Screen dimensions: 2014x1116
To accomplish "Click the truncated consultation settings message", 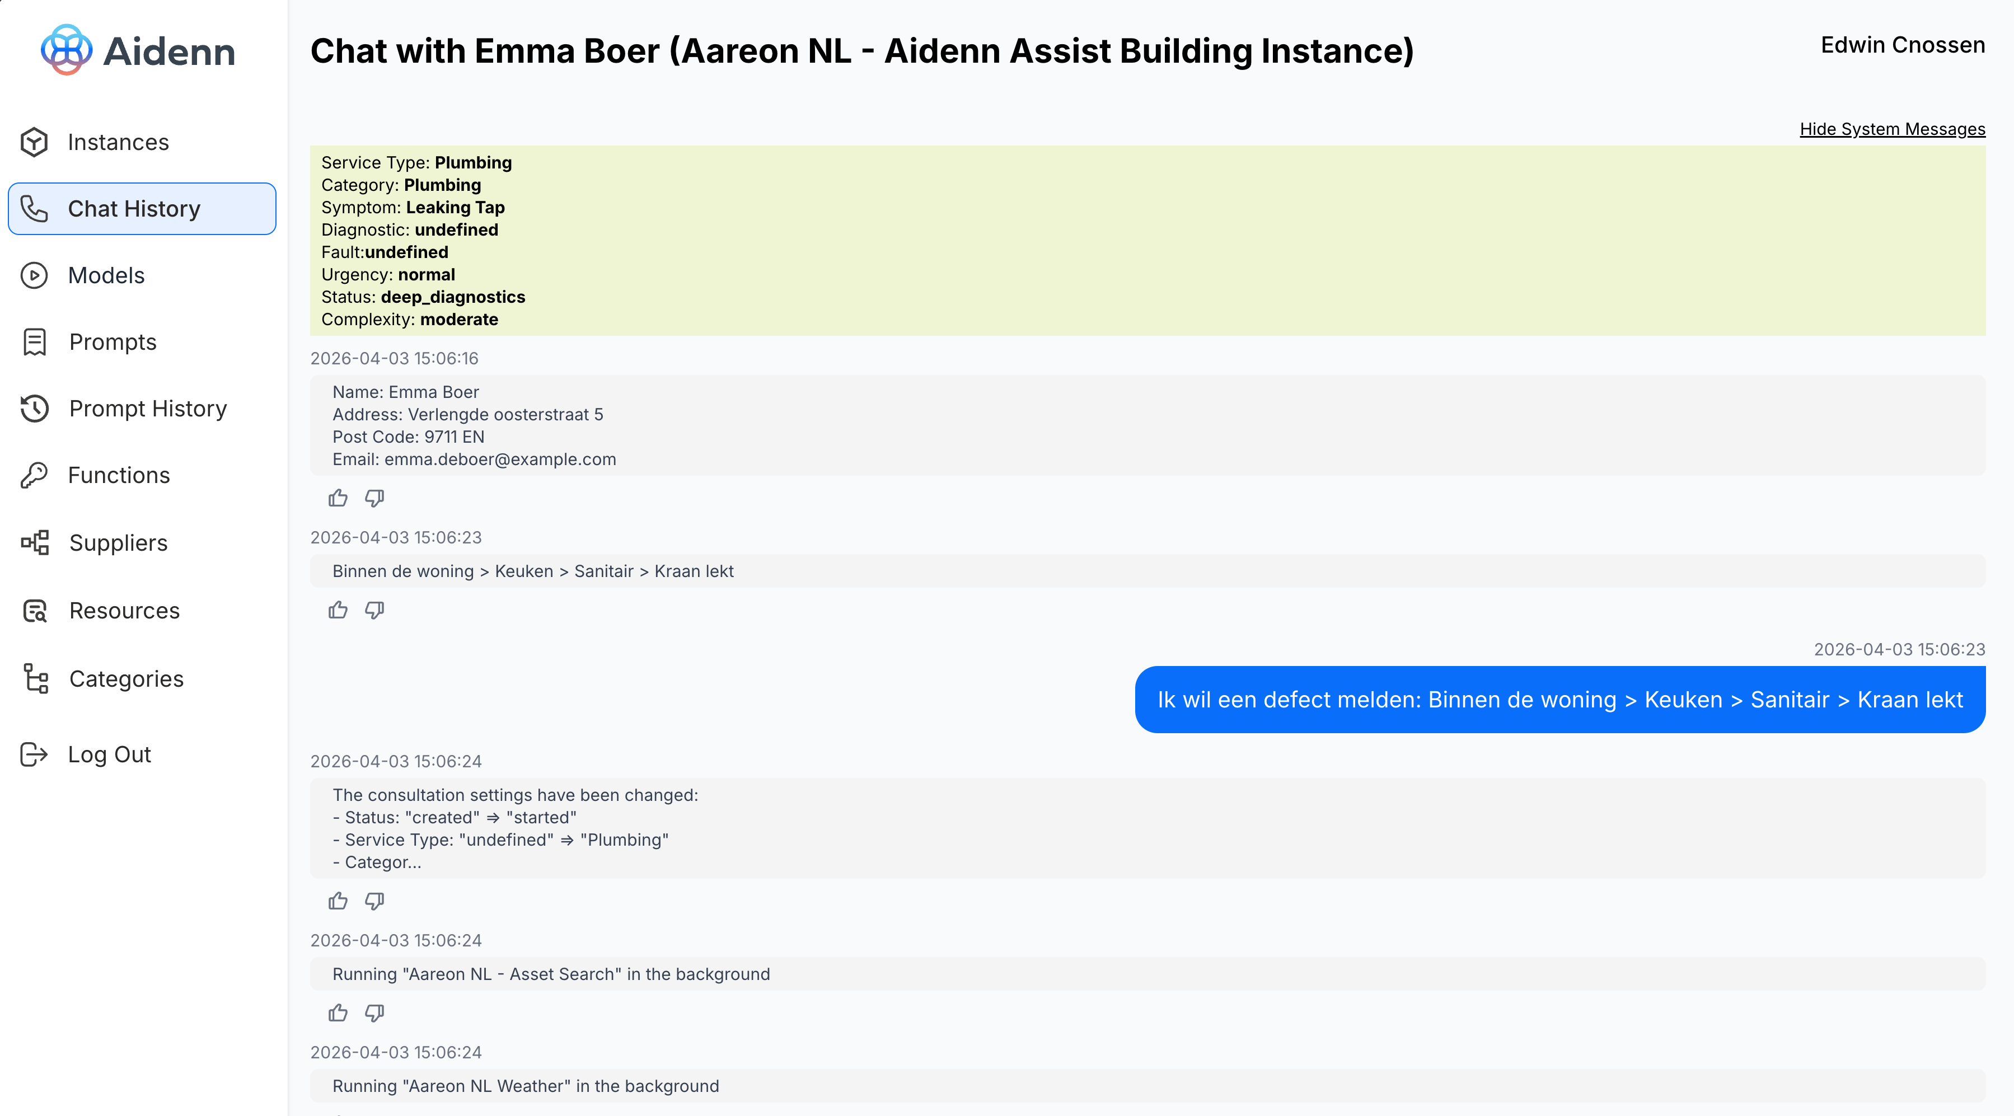I will pos(1147,828).
